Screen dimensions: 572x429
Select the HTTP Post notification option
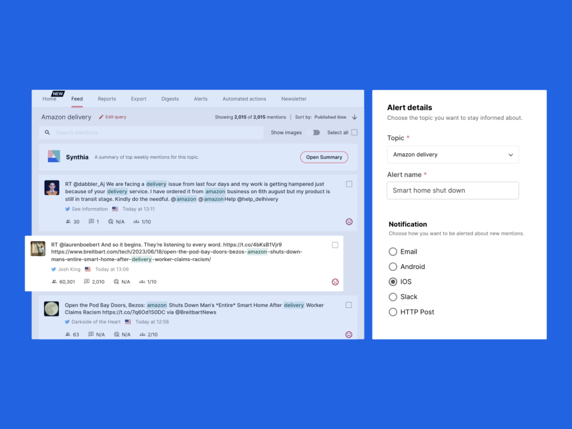[x=393, y=312]
